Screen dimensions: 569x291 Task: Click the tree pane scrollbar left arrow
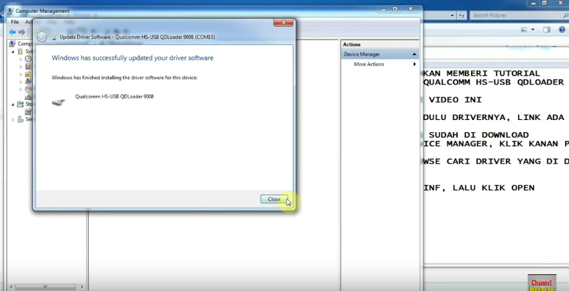(x=10, y=287)
